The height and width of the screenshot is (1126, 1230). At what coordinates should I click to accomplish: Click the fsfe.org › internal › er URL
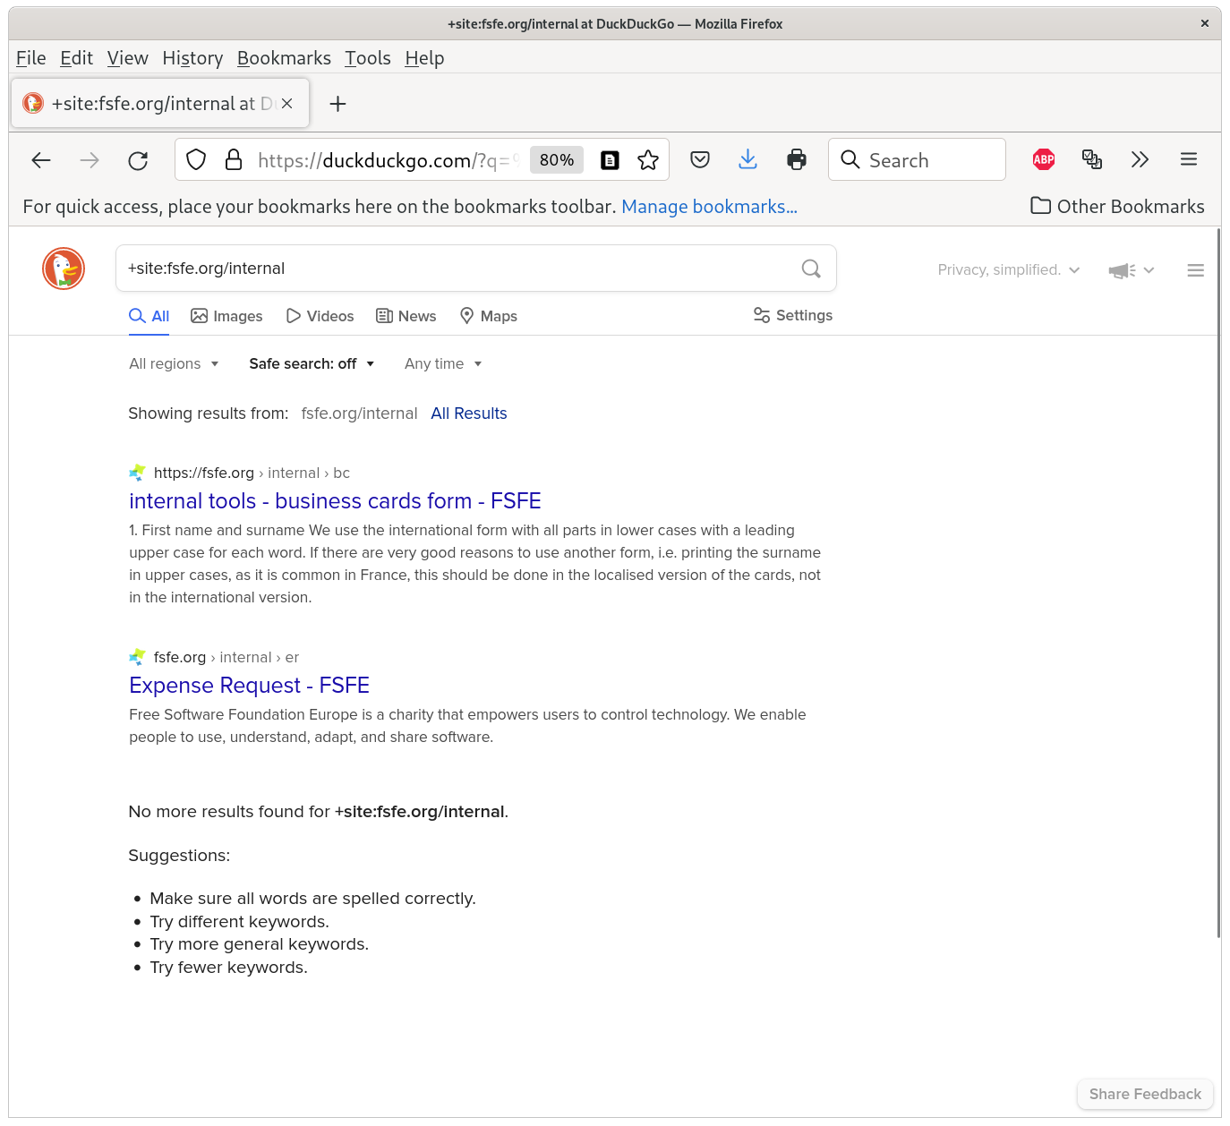click(x=226, y=657)
